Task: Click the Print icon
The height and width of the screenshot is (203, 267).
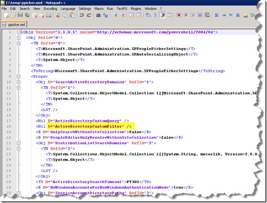Action: tap(49, 15)
